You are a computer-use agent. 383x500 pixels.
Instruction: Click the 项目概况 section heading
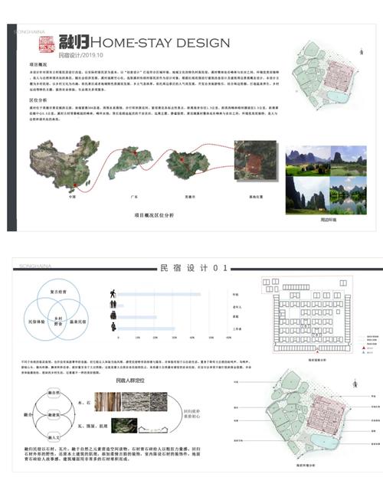(38, 64)
